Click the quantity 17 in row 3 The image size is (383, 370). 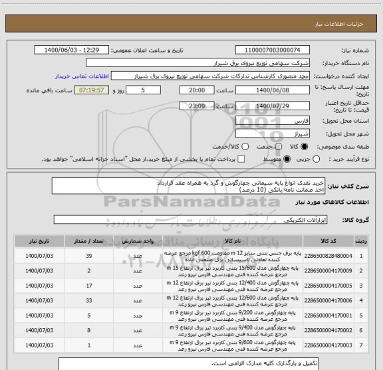coord(89,286)
